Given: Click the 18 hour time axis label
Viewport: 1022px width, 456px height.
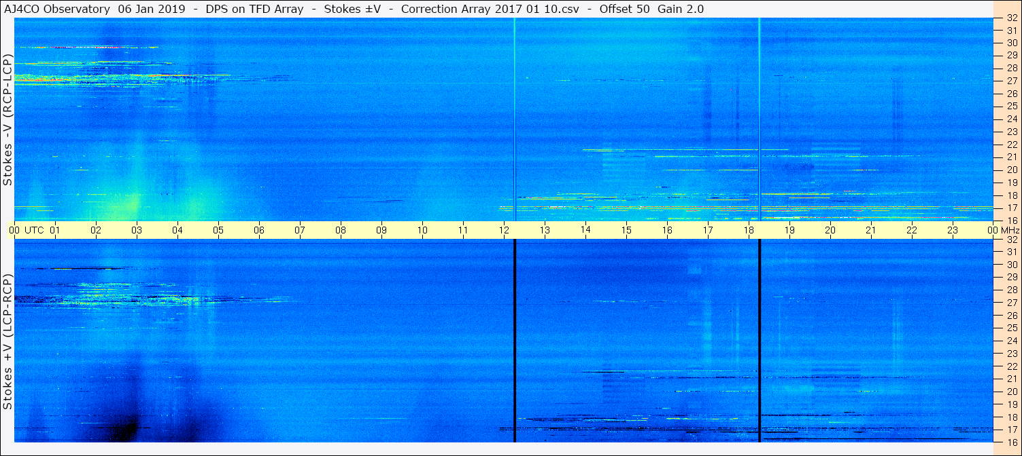Looking at the screenshot, I should (x=749, y=230).
